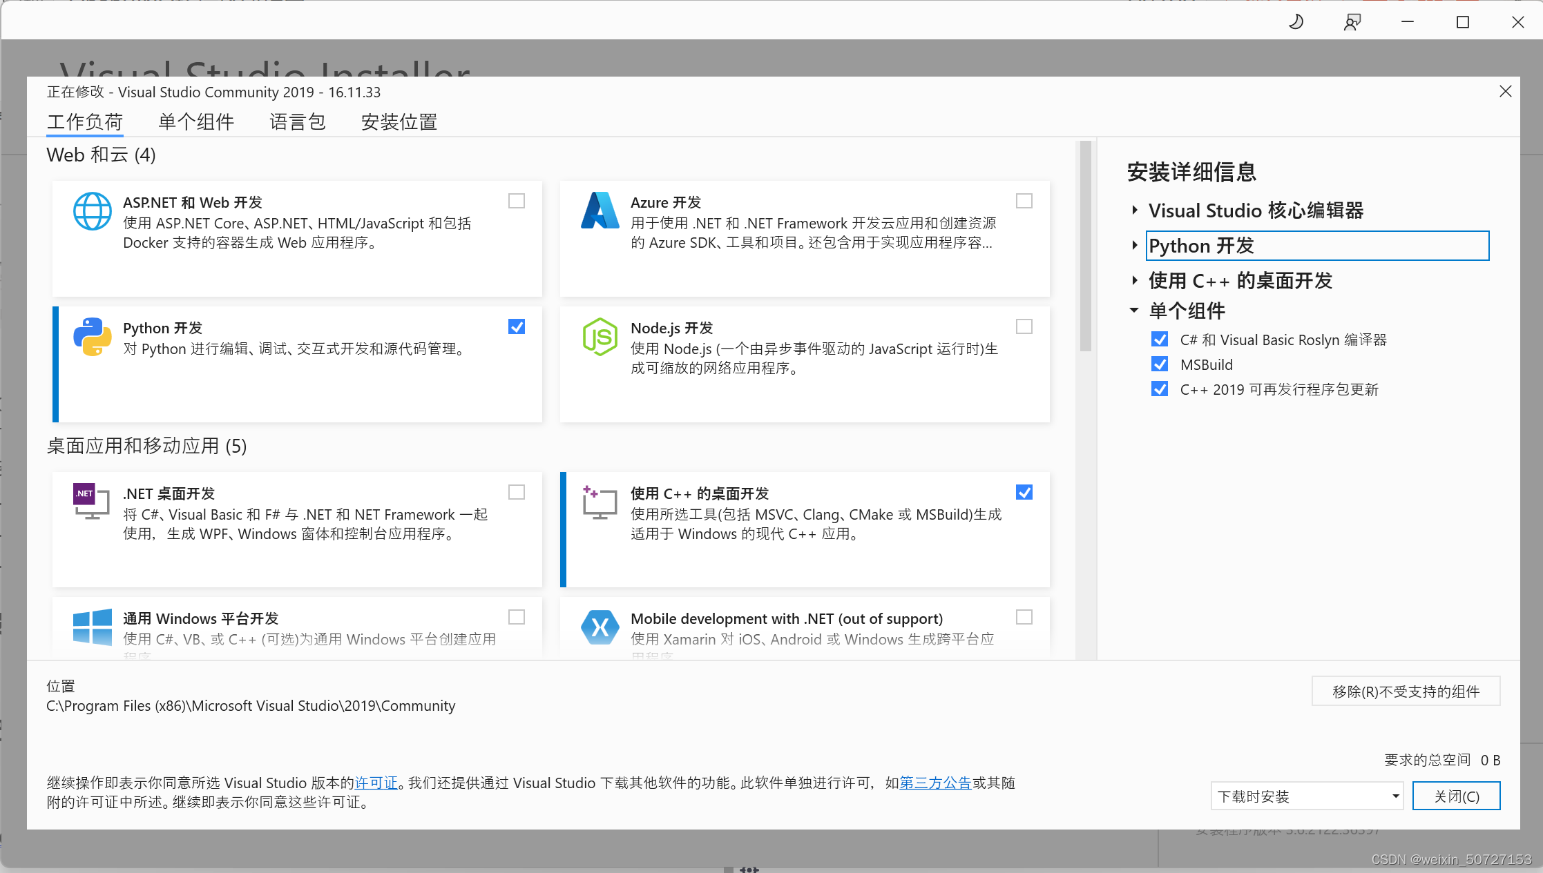This screenshot has width=1543, height=873.
Task: Maximize the Visual Studio Installer window
Action: [x=1463, y=22]
